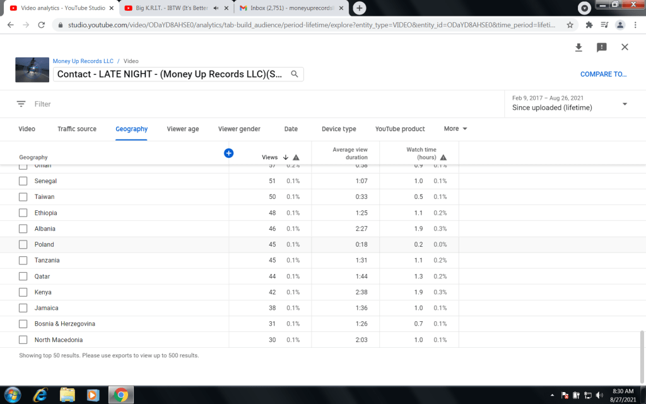Screen dimensions: 646x404
Task: Reload the page using refresh icon
Action: pyautogui.click(x=42, y=25)
